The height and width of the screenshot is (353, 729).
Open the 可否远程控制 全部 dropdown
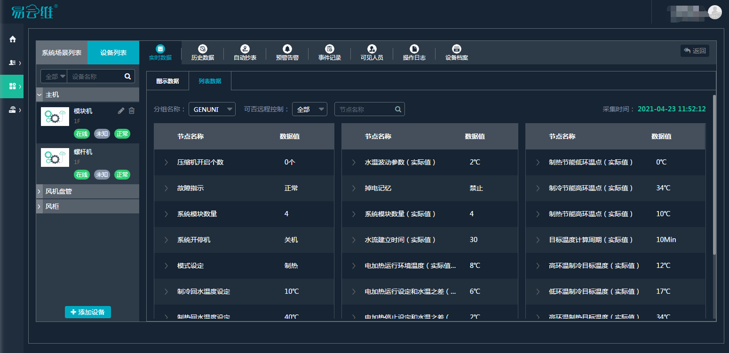pyautogui.click(x=309, y=109)
